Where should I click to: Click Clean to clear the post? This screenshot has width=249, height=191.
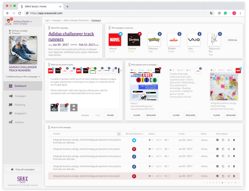98,115
